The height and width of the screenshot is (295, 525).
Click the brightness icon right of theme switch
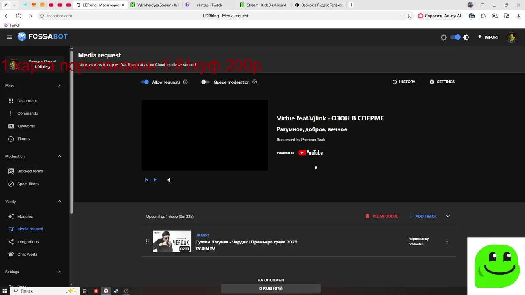[x=466, y=37]
